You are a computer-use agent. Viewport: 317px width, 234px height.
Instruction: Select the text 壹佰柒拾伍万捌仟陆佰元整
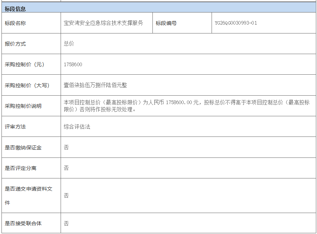[96, 85]
